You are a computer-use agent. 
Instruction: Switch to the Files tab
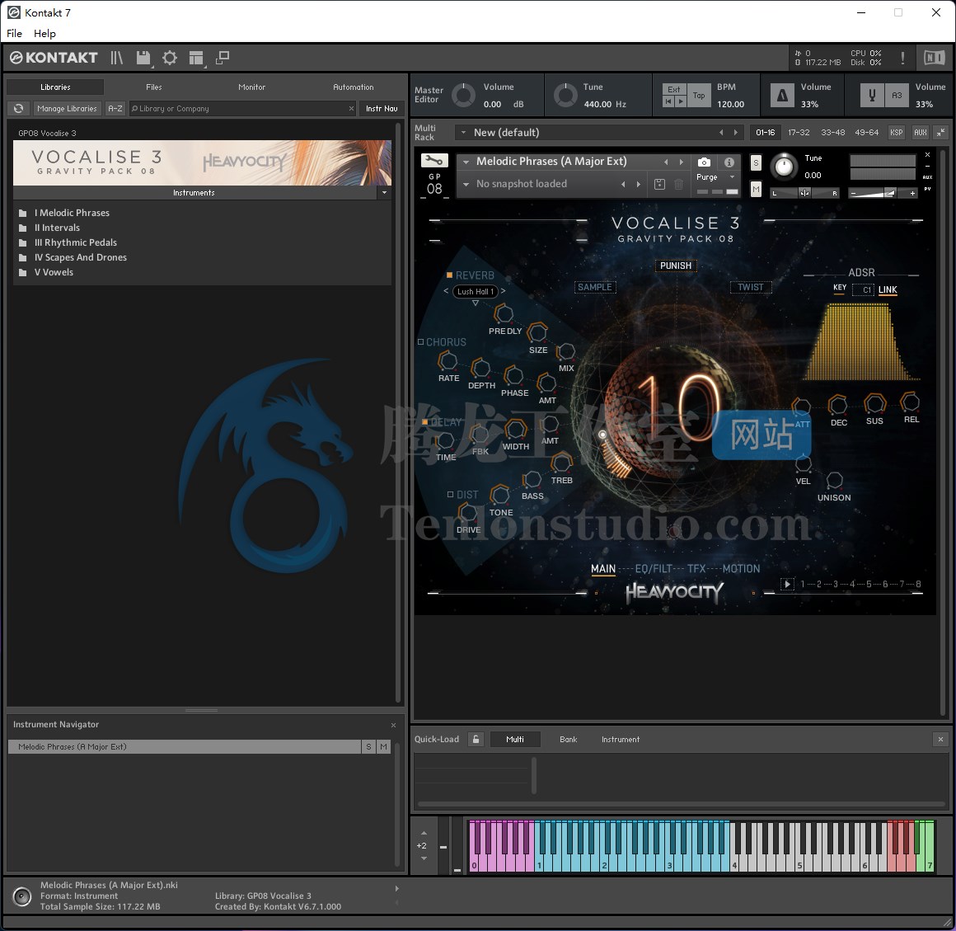[154, 87]
